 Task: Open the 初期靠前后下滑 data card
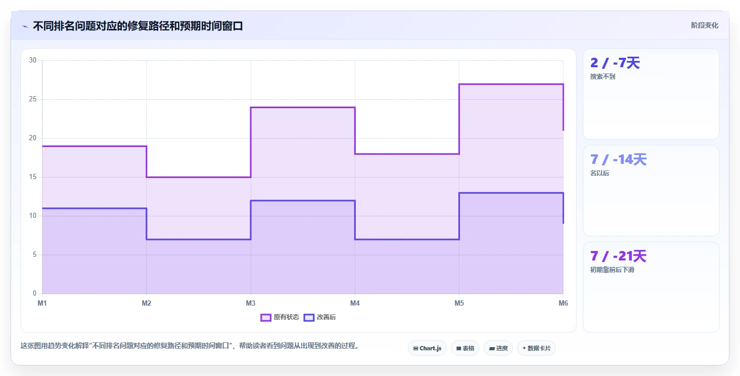[x=651, y=287]
